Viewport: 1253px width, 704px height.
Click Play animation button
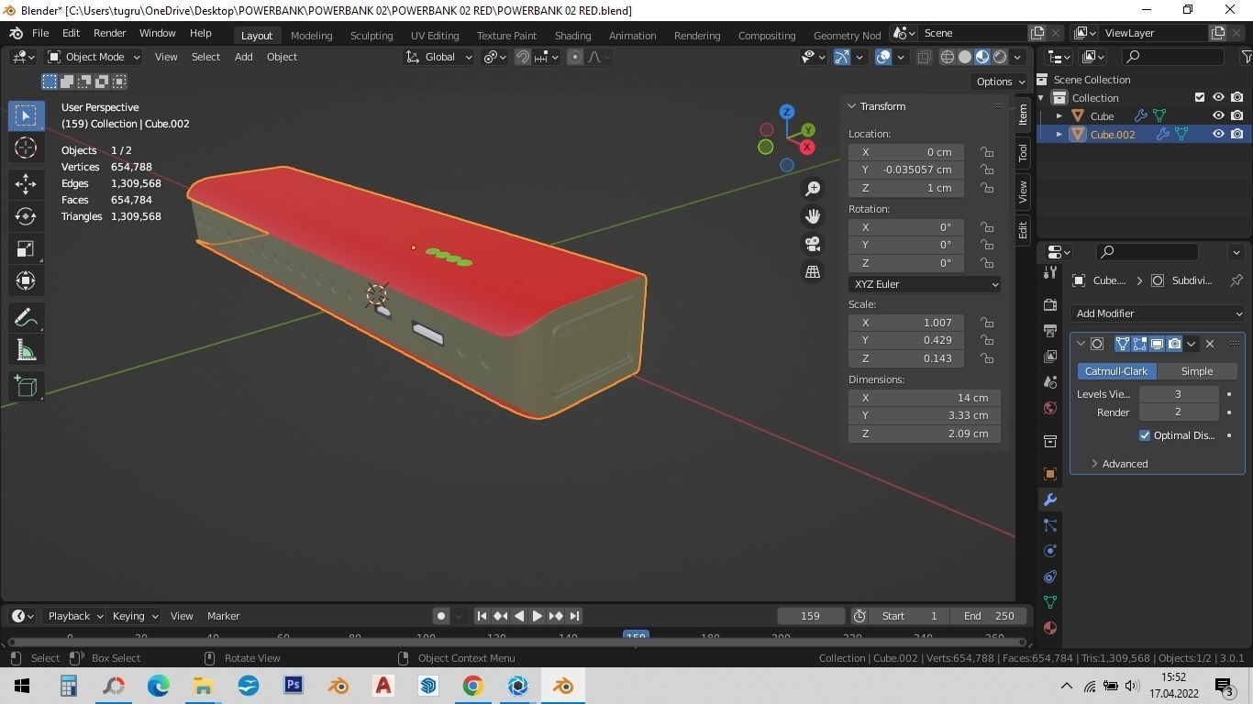538,616
